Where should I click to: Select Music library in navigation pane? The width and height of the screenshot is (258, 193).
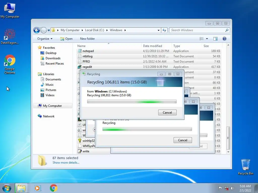point(47,84)
